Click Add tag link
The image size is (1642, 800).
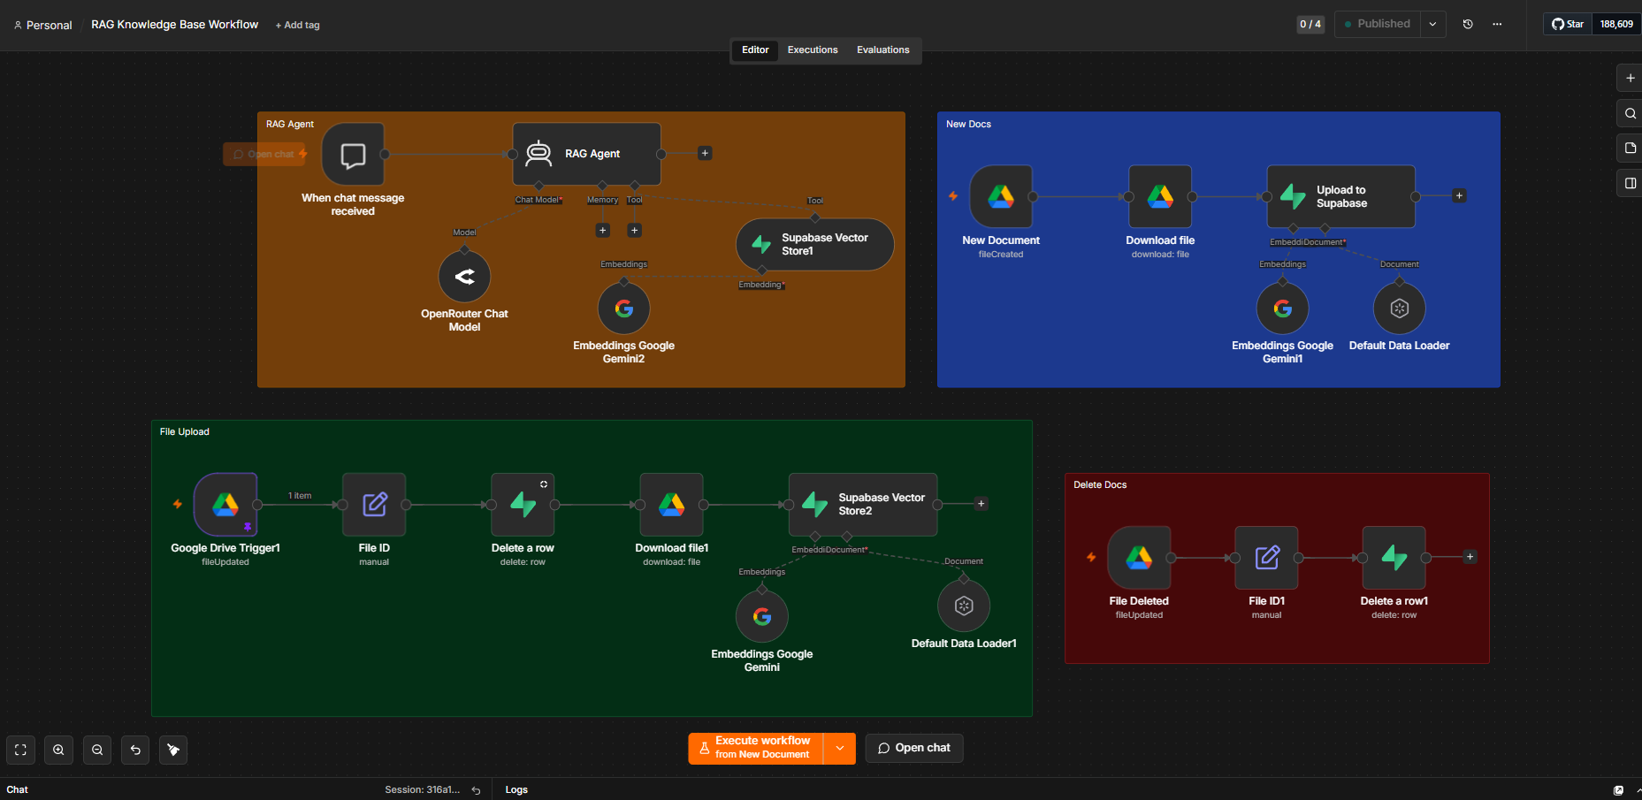(x=298, y=25)
